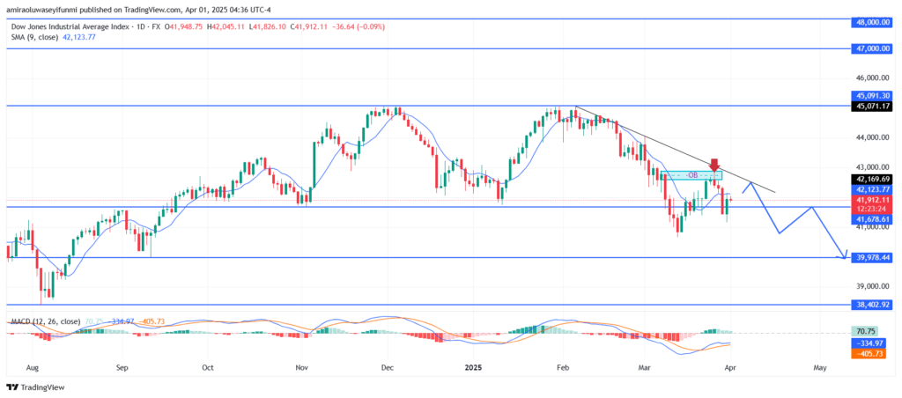Click the 39,978.44 target level label
This screenshot has width=902, height=398.
tap(874, 257)
